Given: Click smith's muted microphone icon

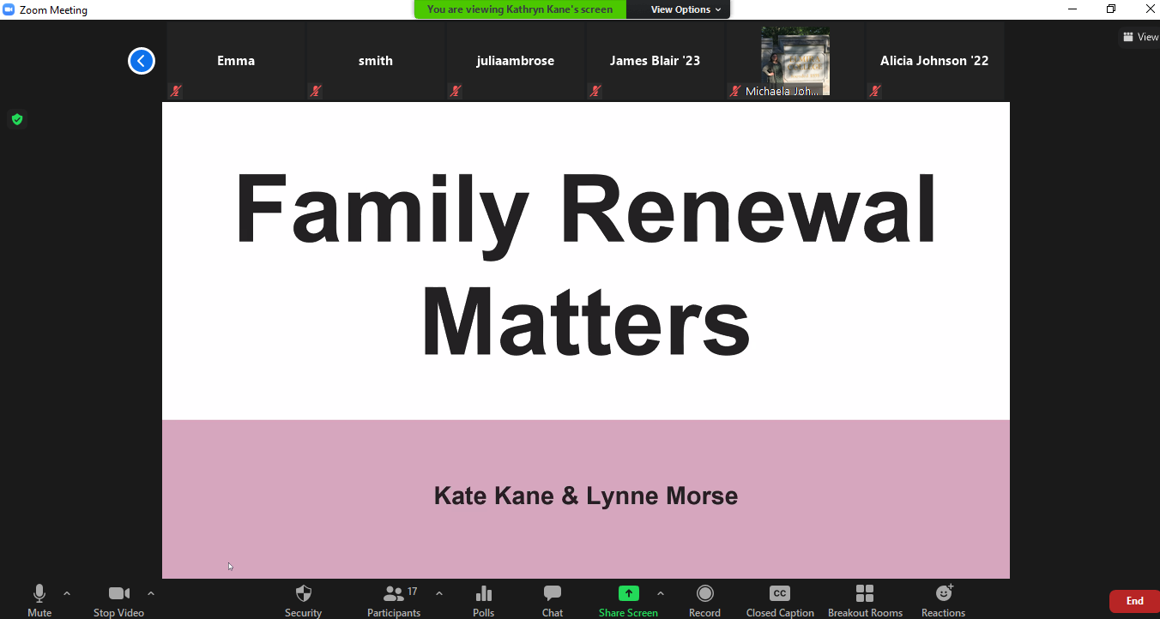Looking at the screenshot, I should click(316, 91).
